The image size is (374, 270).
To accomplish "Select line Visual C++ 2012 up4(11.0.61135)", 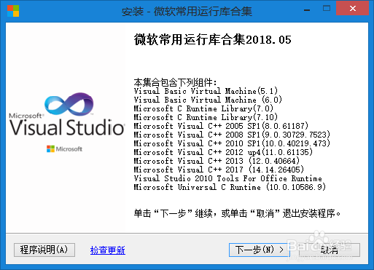I will point(223,152).
